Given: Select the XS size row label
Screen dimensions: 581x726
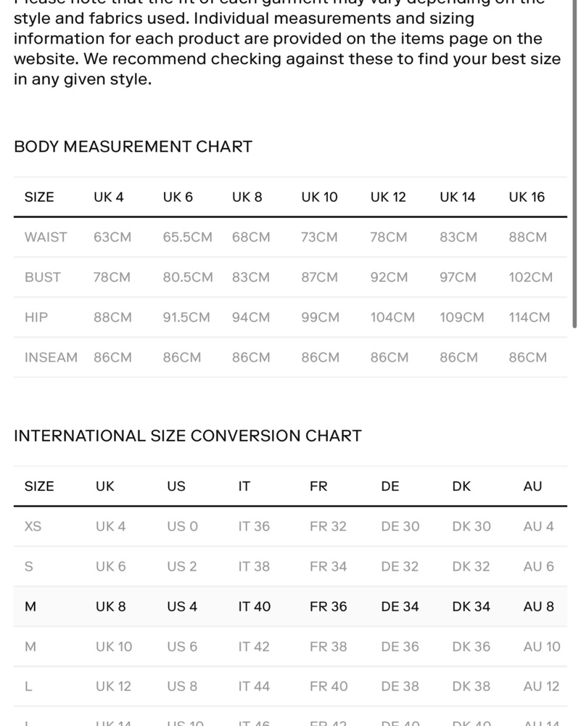Looking at the screenshot, I should tap(33, 526).
